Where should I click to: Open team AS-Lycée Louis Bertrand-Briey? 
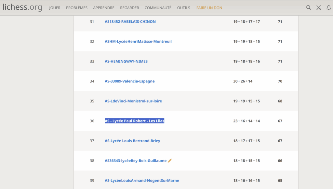[132, 141]
